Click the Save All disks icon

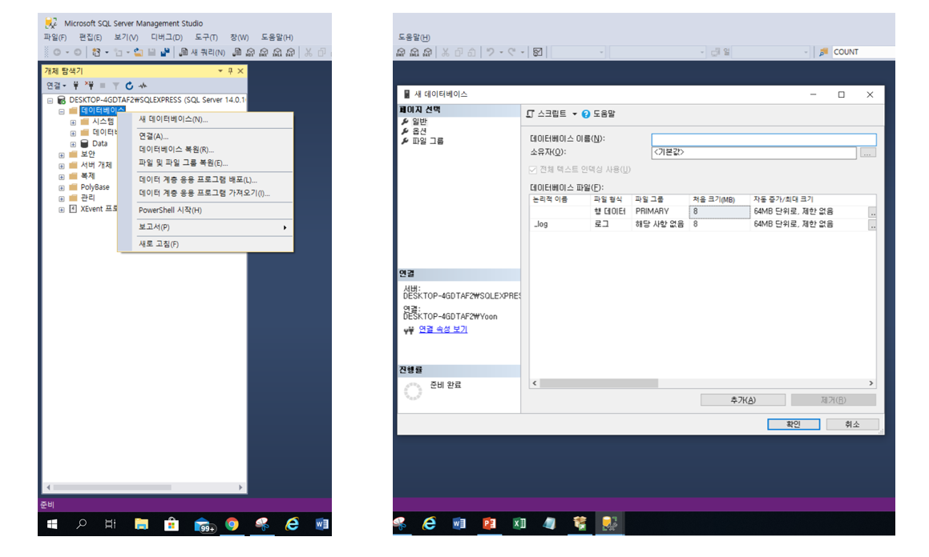click(164, 52)
